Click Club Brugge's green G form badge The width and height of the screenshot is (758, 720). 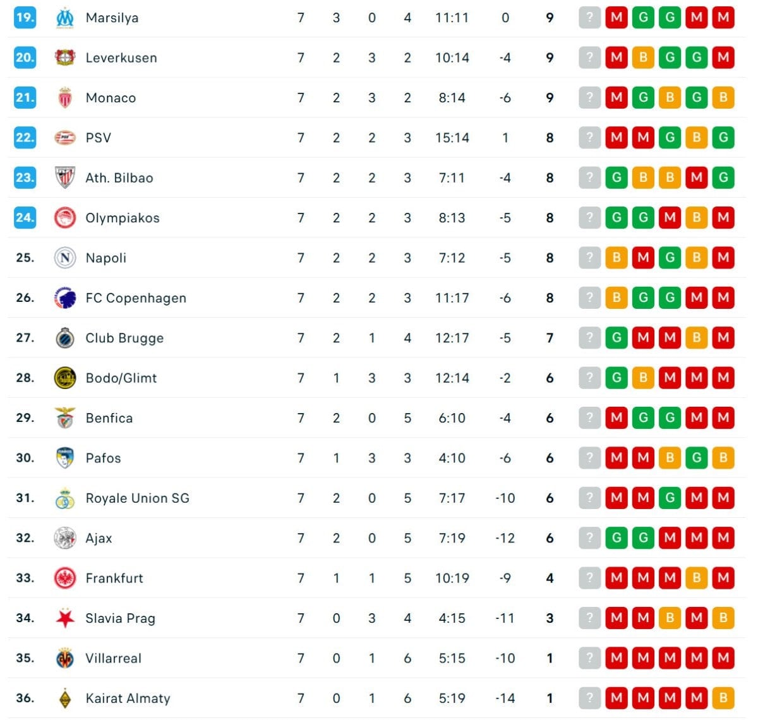(617, 338)
